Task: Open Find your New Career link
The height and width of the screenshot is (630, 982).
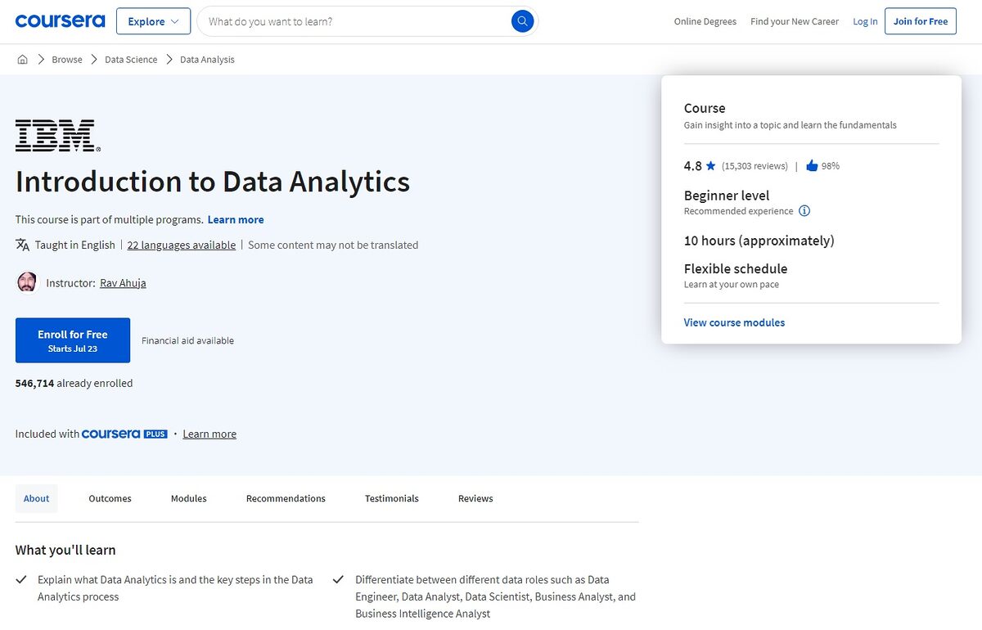Action: pyautogui.click(x=795, y=22)
